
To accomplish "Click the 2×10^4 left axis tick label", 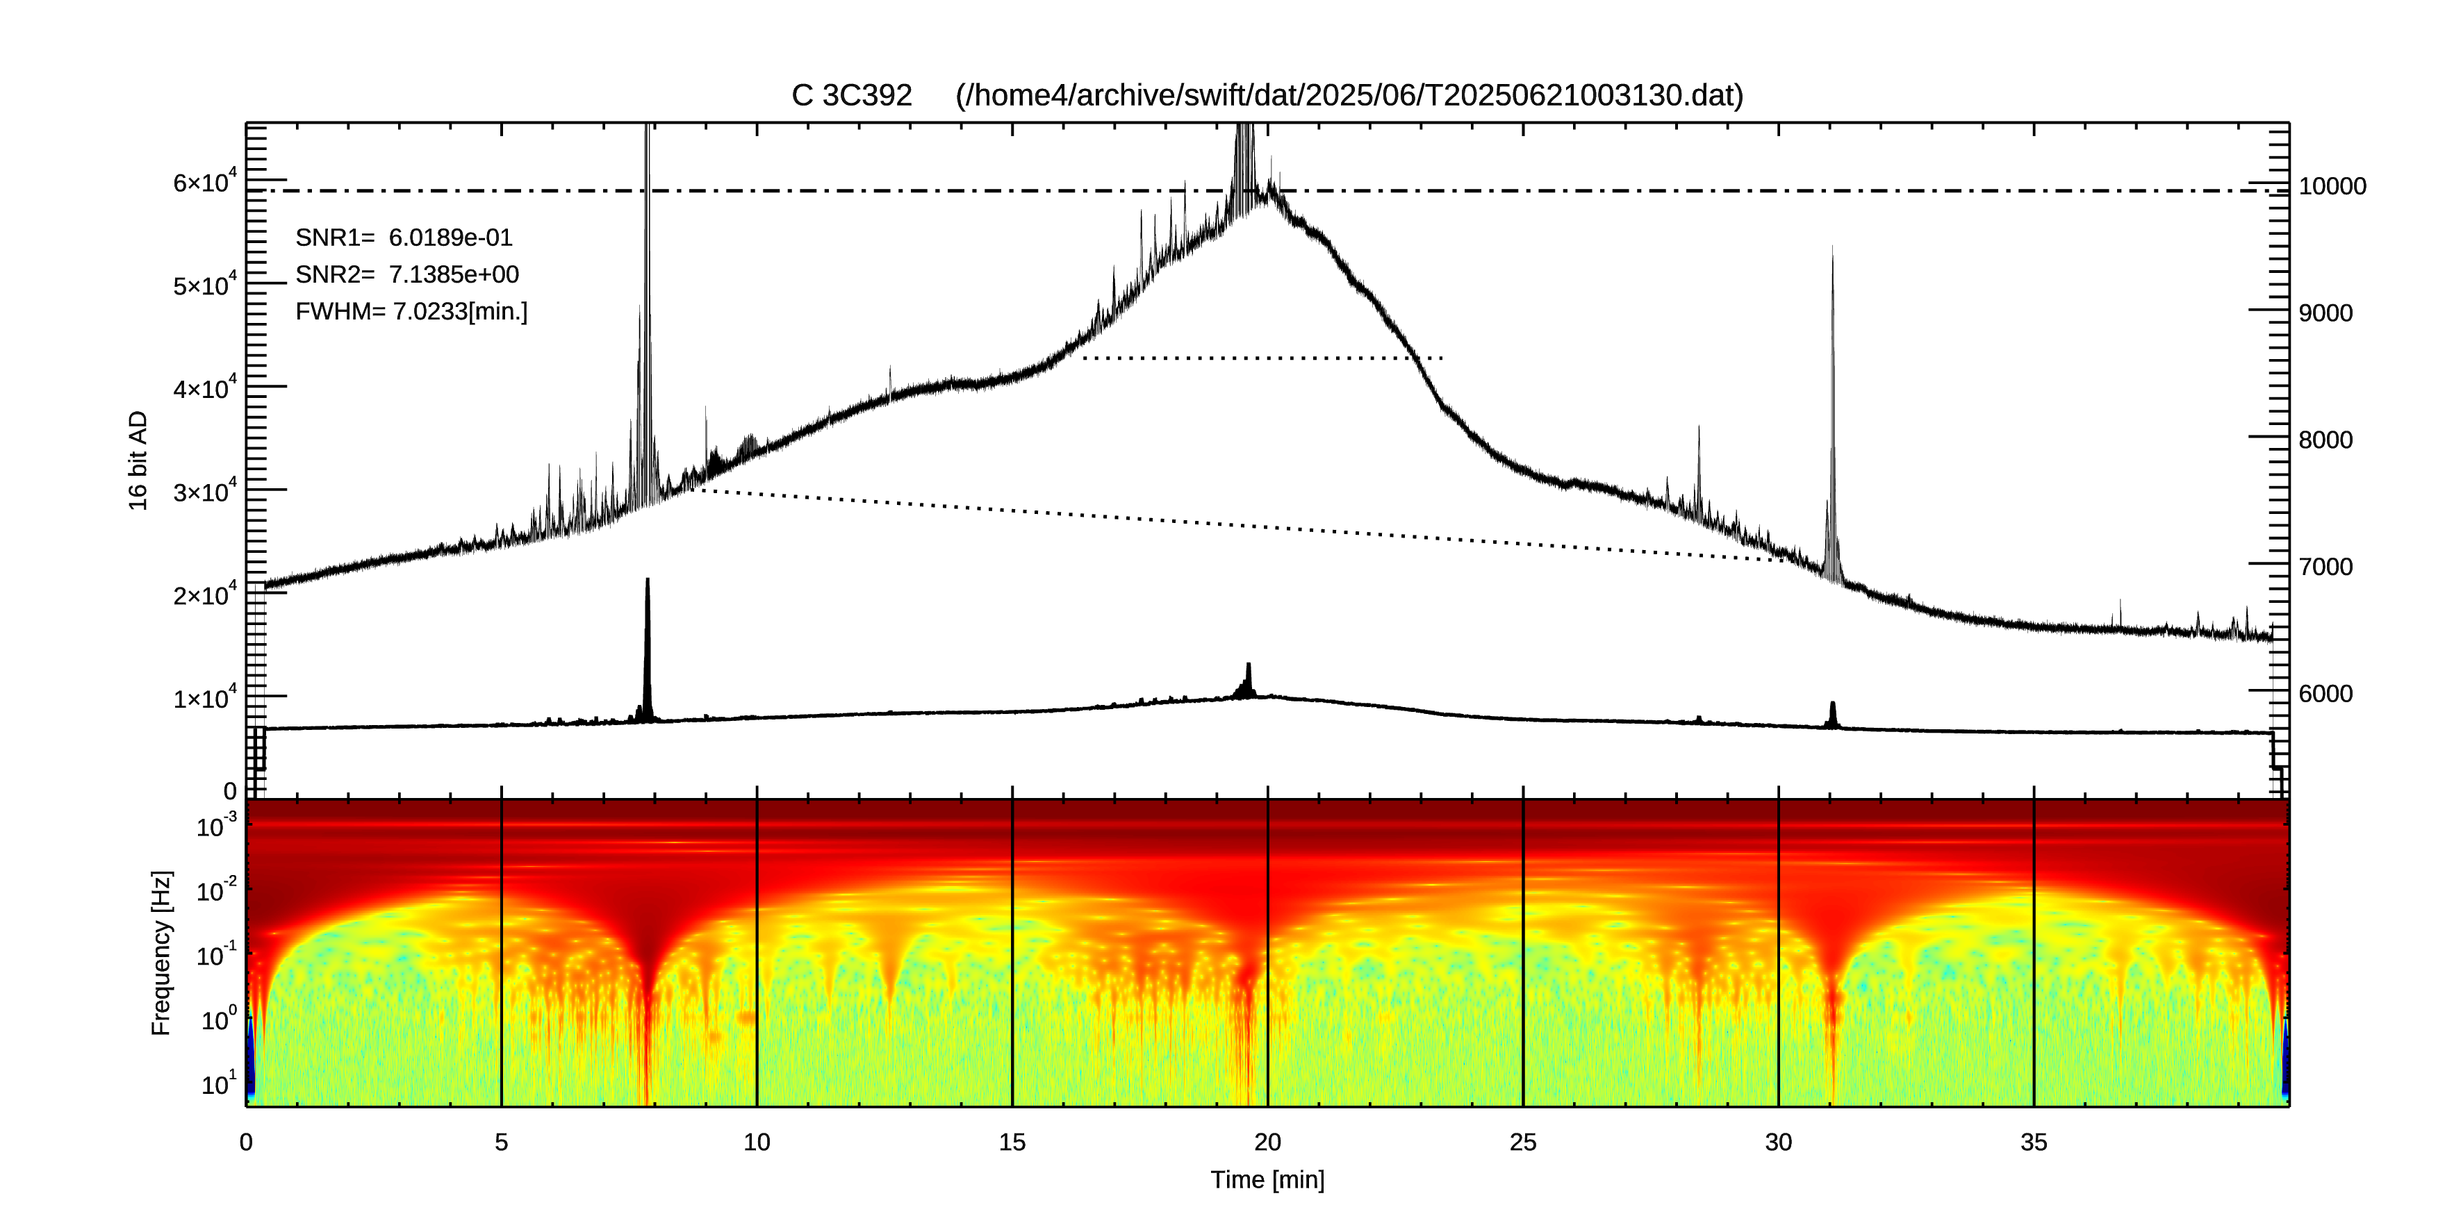I will coord(204,593).
